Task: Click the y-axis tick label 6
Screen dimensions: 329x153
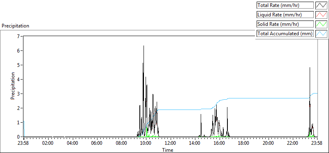Action: 18,50
